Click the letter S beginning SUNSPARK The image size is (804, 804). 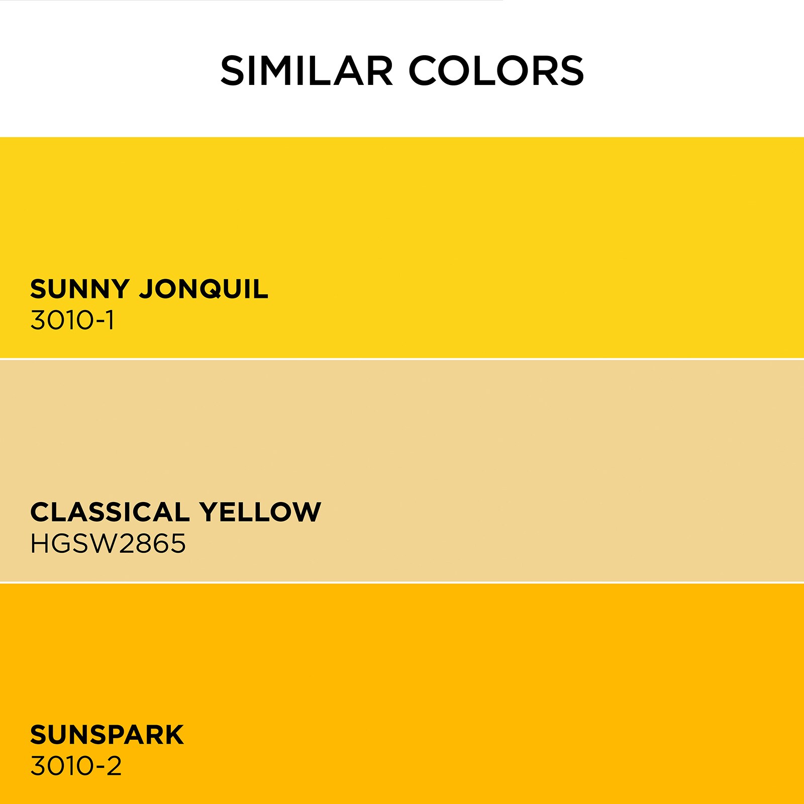(39, 735)
